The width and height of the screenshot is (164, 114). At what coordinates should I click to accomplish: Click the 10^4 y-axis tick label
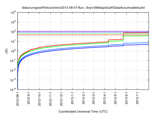click(x=13, y=13)
